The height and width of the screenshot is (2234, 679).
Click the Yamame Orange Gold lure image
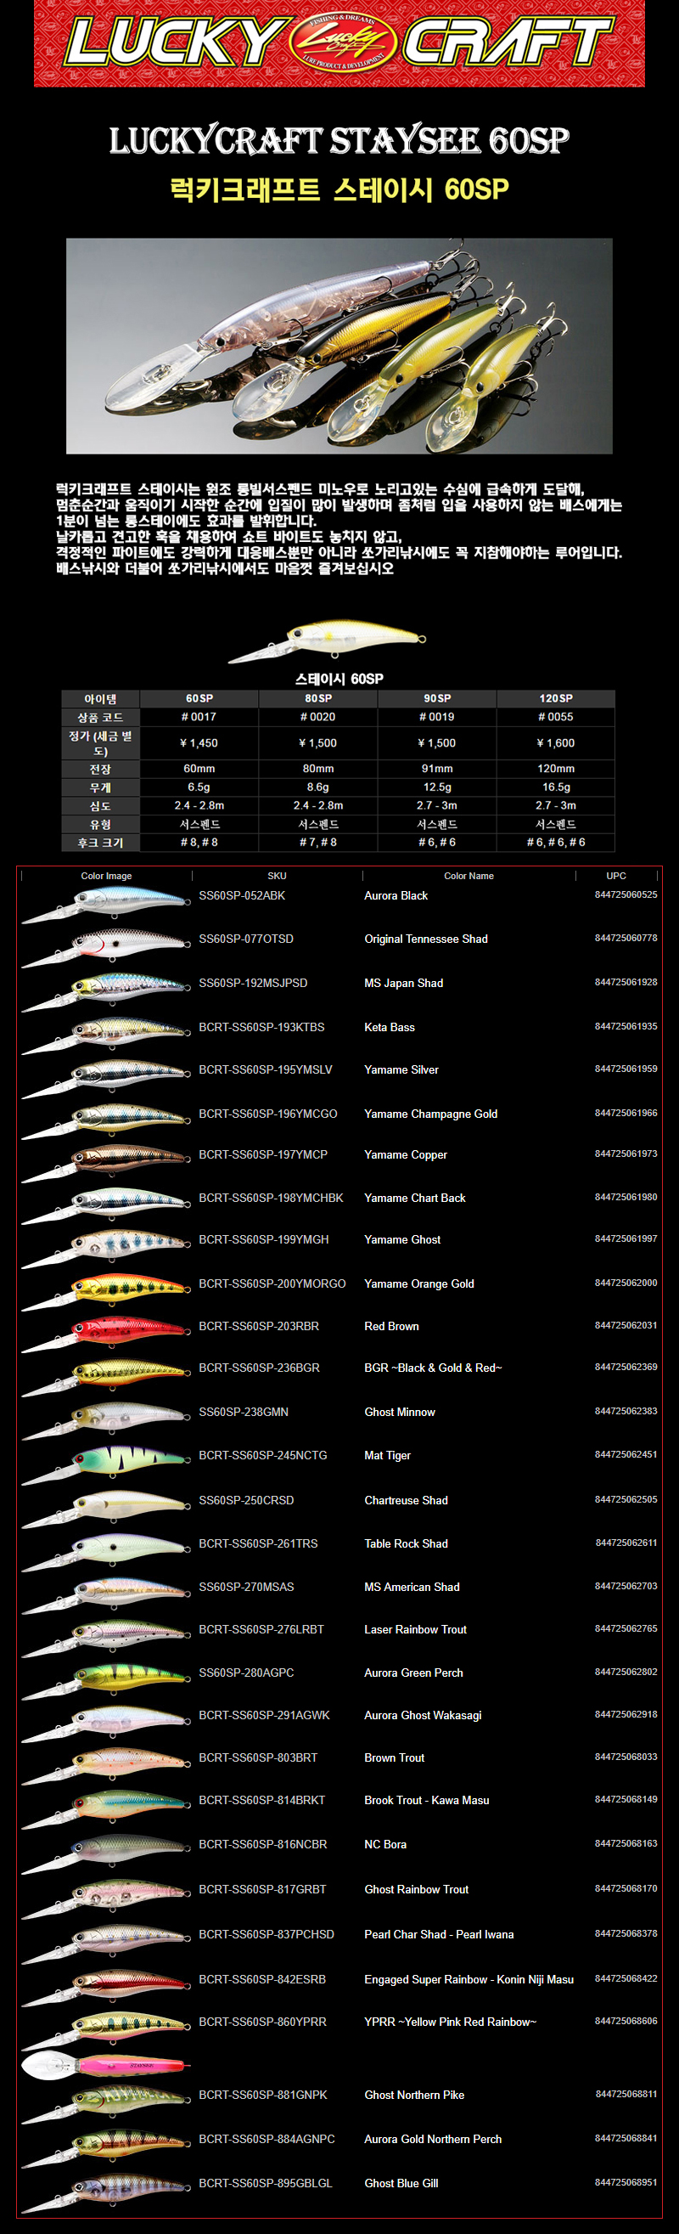click(x=105, y=1291)
